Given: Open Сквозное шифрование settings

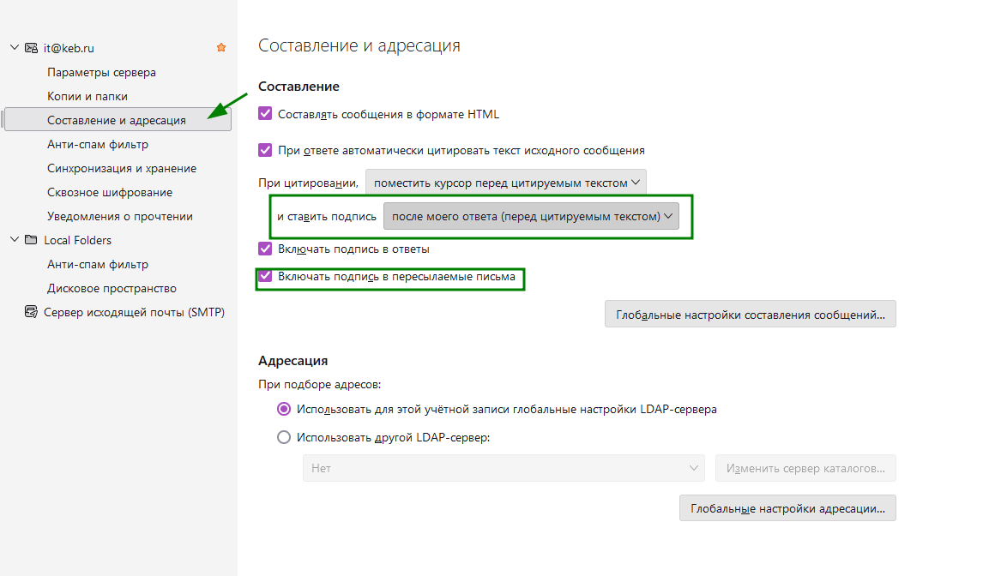Looking at the screenshot, I should (x=110, y=193).
